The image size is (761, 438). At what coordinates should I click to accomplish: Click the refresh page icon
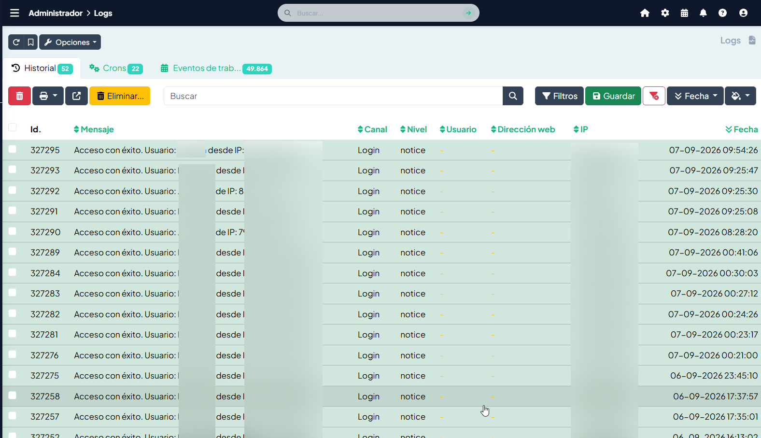point(16,42)
